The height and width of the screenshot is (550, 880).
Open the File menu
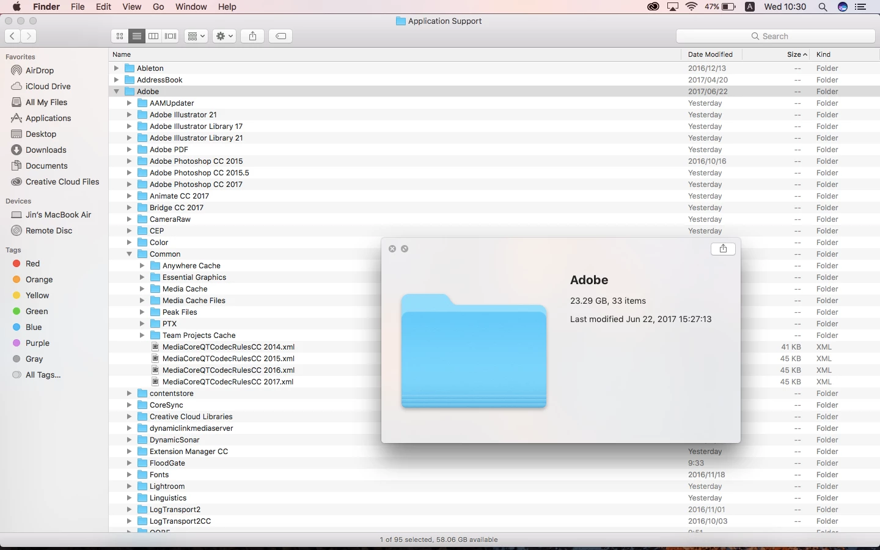click(x=78, y=7)
